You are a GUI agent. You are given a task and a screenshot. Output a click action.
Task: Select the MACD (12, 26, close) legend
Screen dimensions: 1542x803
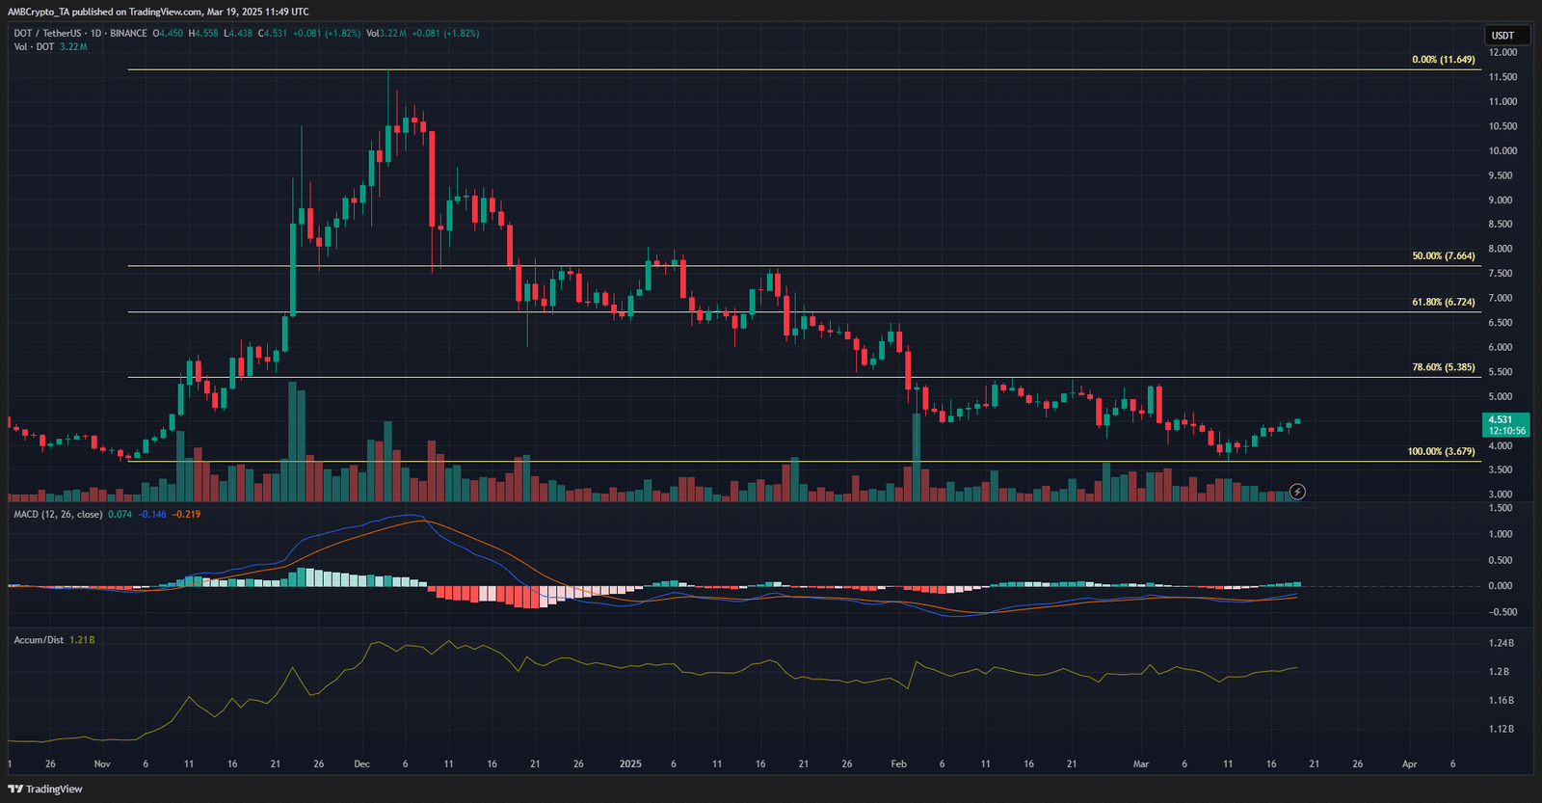(58, 515)
